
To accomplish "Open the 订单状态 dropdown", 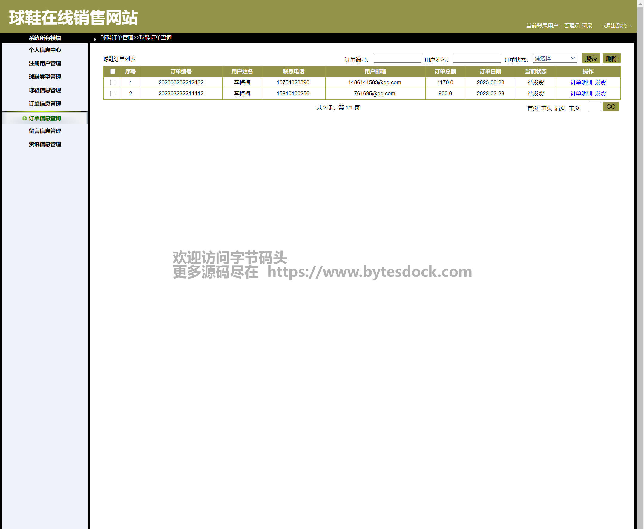I will point(554,58).
